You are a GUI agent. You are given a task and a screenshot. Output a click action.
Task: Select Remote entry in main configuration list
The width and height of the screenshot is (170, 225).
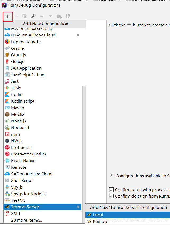(42, 167)
